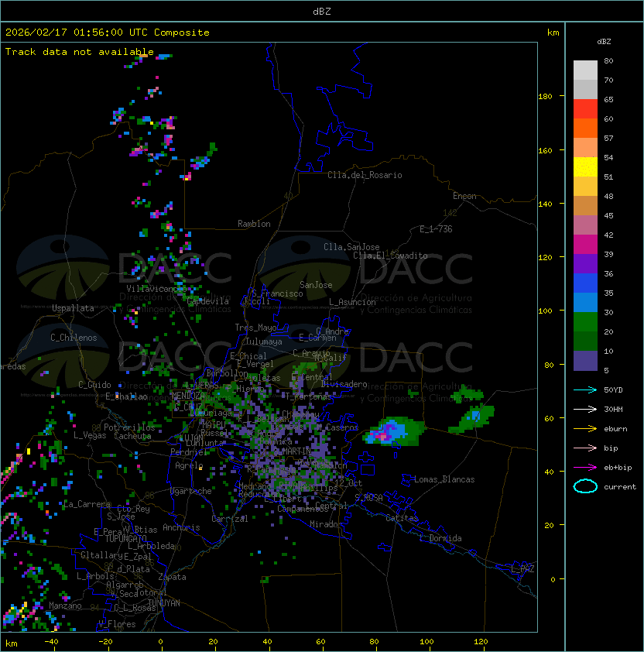Click the 'Ramblon' place label
This screenshot has height=652, width=644.
(x=254, y=224)
